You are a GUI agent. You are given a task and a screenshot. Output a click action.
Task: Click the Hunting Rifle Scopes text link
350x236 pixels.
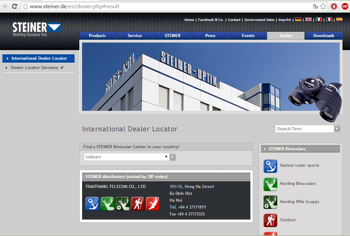(x=299, y=201)
